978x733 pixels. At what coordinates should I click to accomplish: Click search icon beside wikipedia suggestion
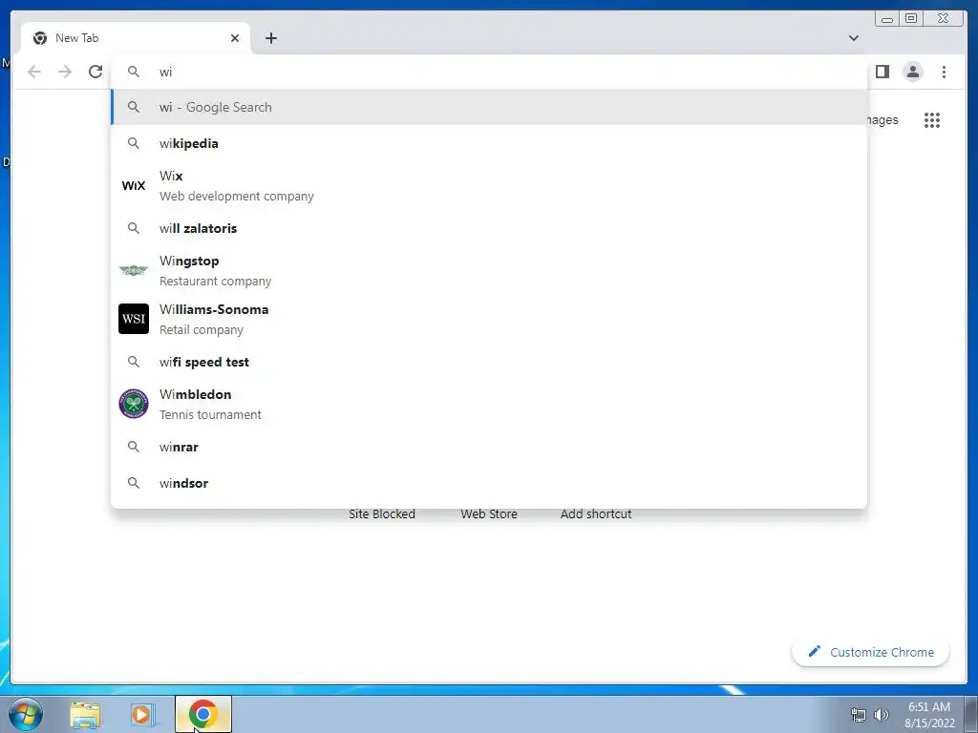134,143
